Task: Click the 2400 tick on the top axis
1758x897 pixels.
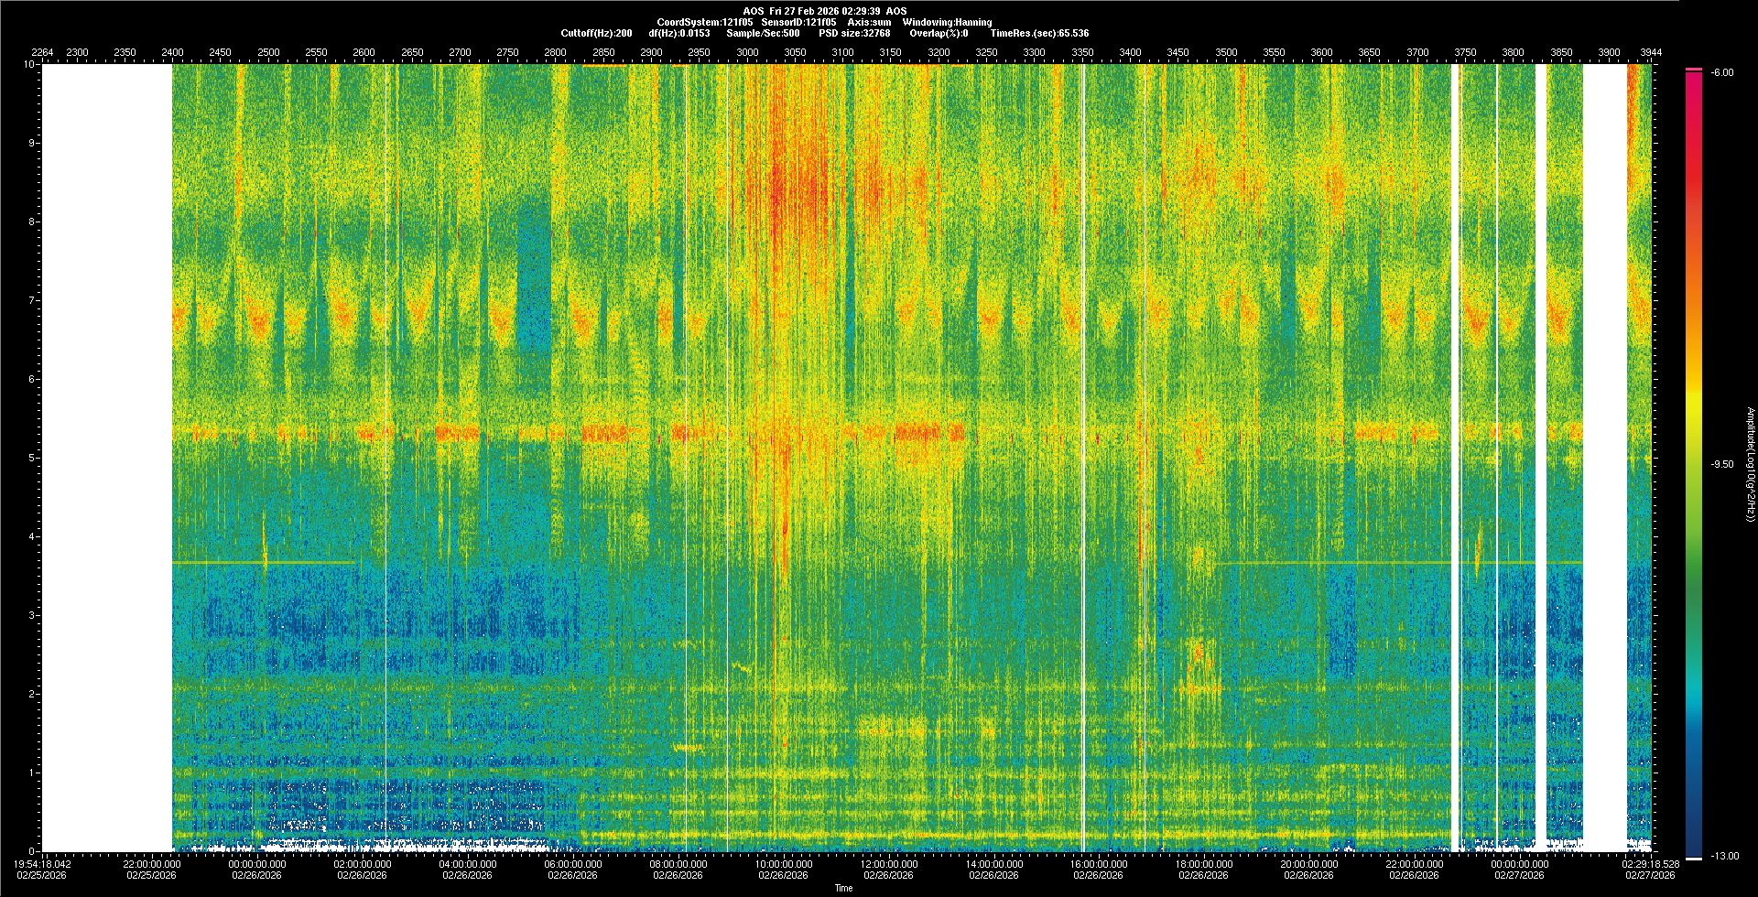Action: point(172,52)
